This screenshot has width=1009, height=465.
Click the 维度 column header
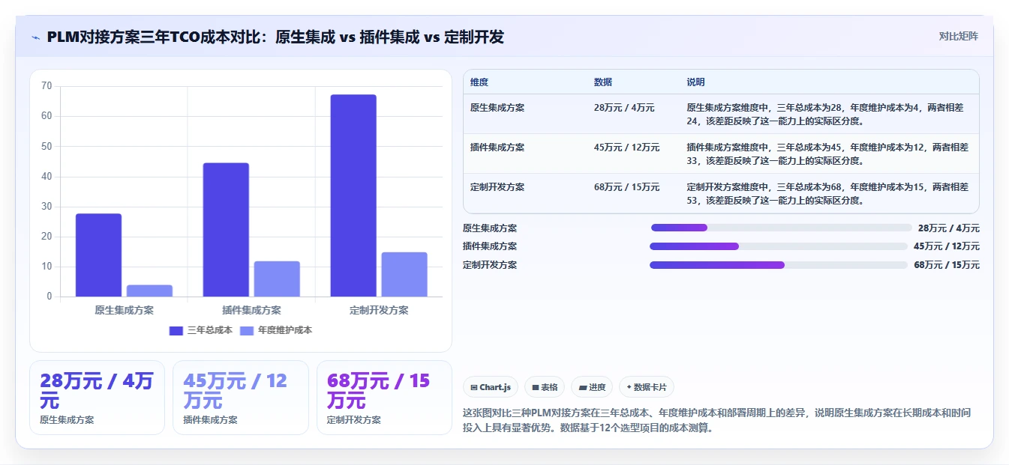(x=479, y=82)
